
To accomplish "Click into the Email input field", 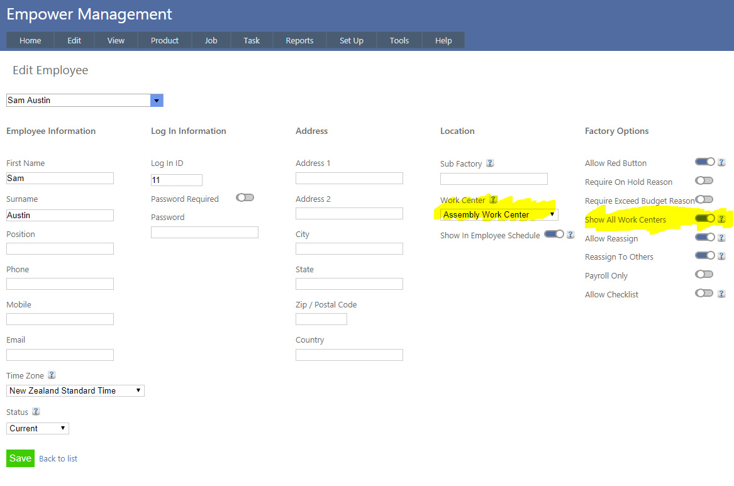I will tap(60, 355).
